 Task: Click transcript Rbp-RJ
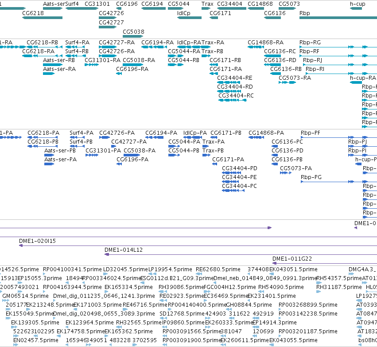pos(340,65)
